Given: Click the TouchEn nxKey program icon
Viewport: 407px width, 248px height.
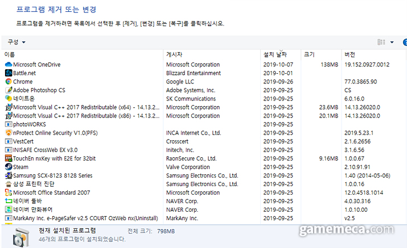Looking at the screenshot, I should [8, 158].
